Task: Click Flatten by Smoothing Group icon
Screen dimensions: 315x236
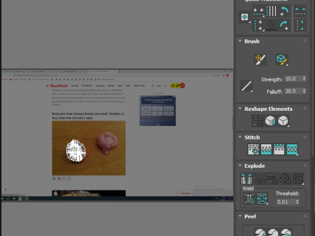Action: [272, 179]
